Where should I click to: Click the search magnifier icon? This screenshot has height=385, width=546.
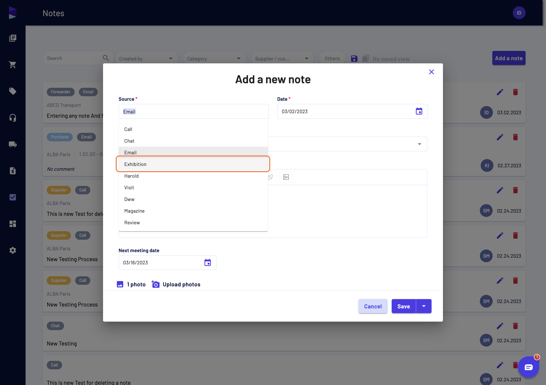point(106,58)
